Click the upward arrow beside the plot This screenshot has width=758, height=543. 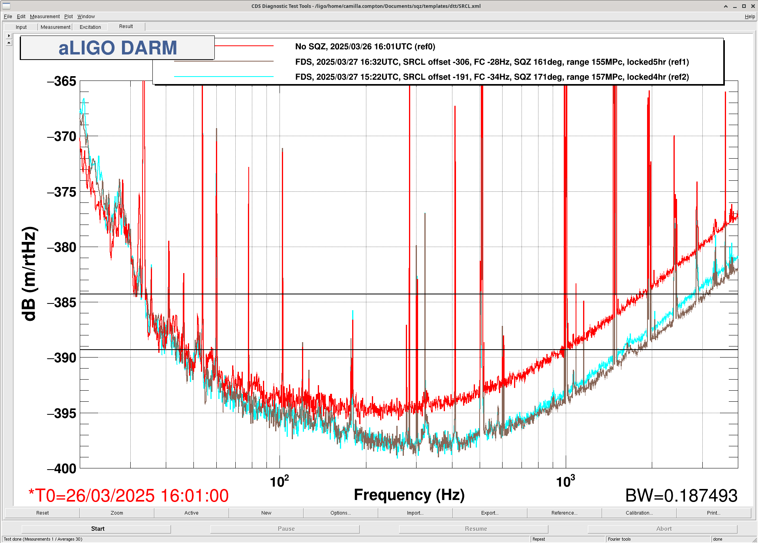pos(9,43)
